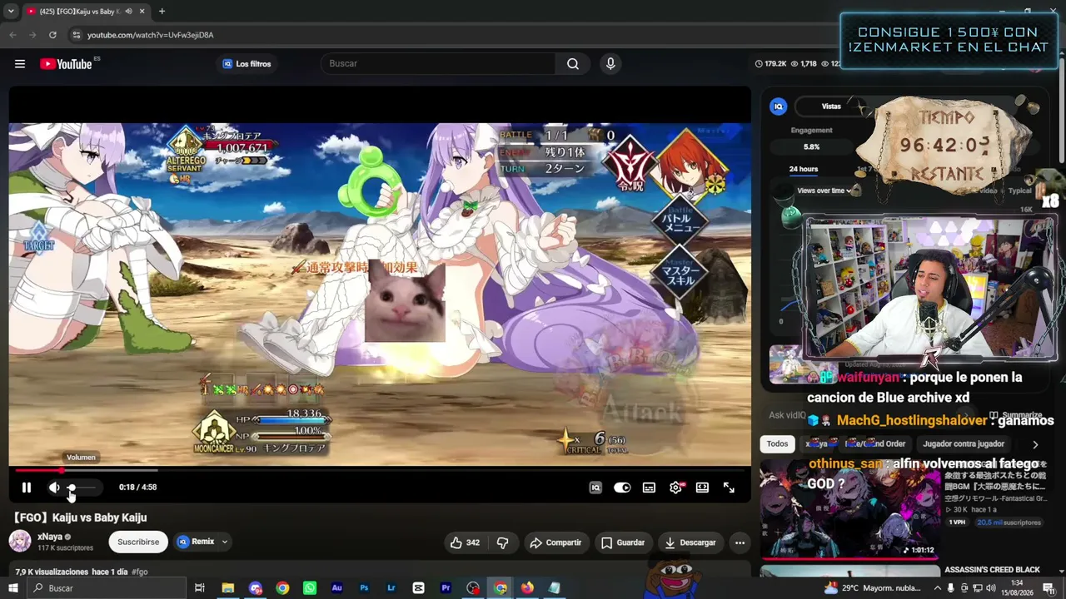Open weather widget 29°C
Viewport: 1066px width, 599px height.
pos(871,588)
